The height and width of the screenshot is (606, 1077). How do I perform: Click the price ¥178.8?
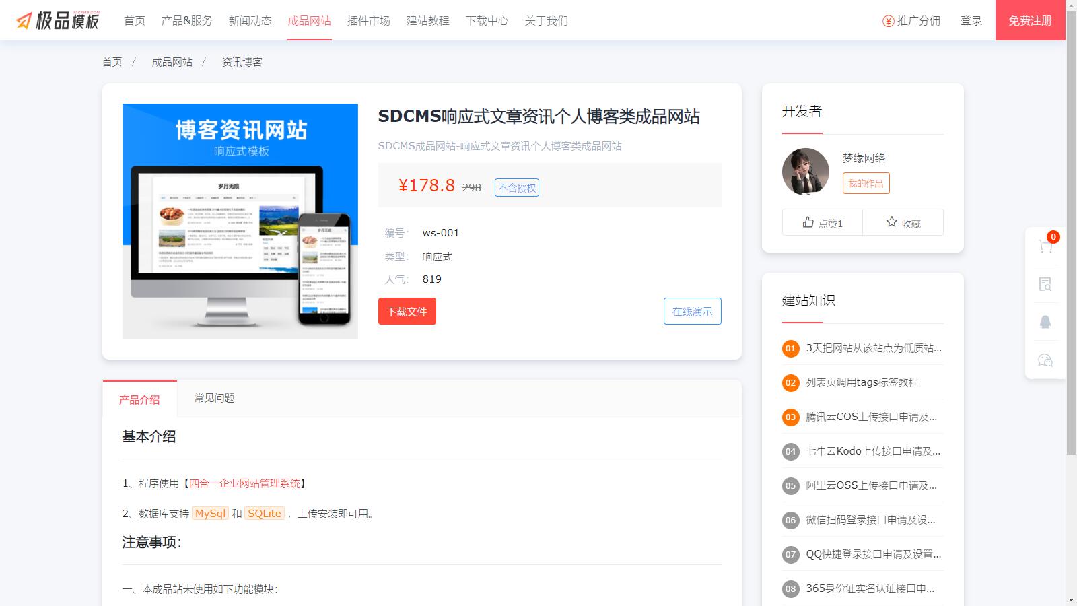click(x=427, y=185)
